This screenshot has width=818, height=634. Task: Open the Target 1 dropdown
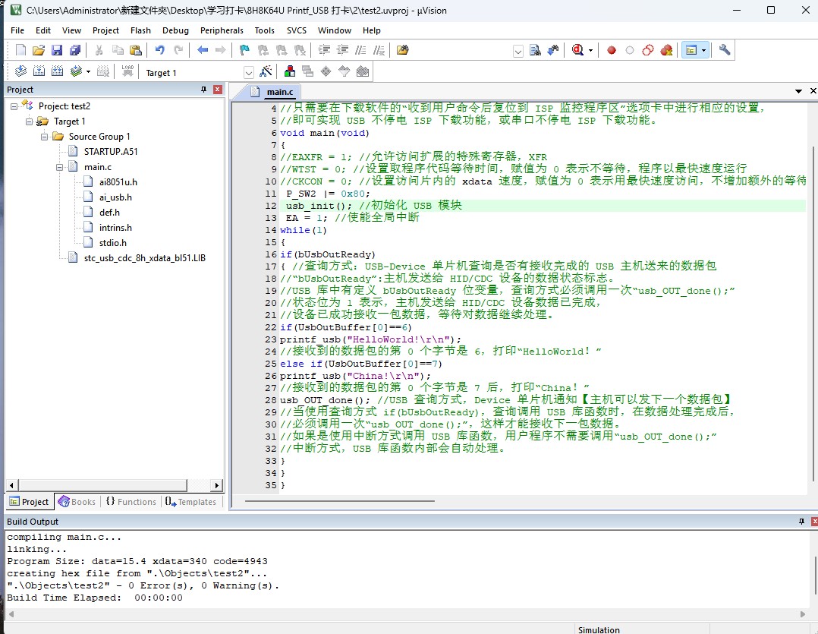pos(249,73)
